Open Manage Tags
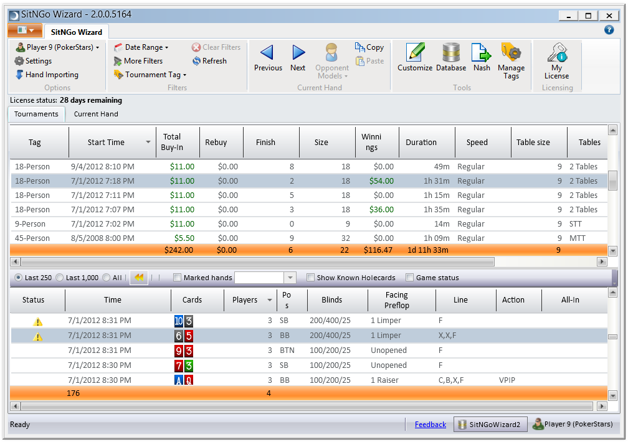Screen dimensions: 628x442 pyautogui.click(x=511, y=53)
